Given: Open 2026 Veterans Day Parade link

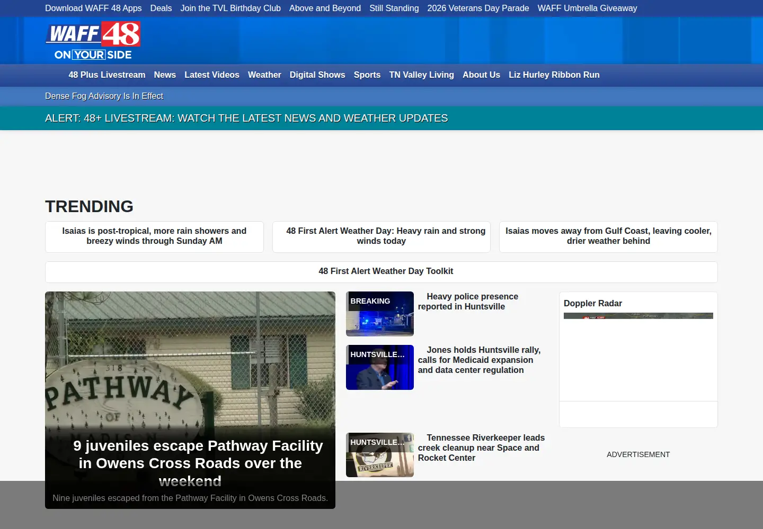Looking at the screenshot, I should (x=478, y=8).
